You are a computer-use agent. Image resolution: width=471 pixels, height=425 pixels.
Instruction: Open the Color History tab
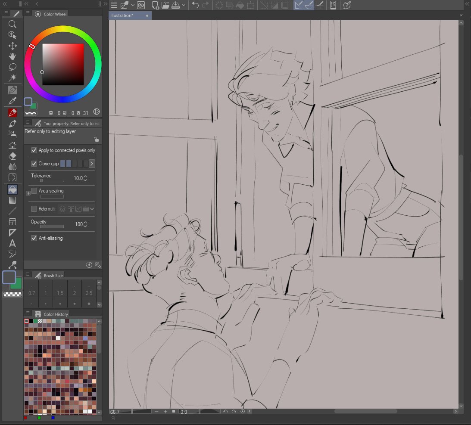(51, 314)
